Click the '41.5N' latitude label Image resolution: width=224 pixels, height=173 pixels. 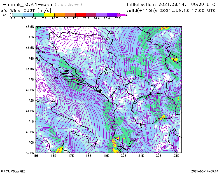pos(30,111)
